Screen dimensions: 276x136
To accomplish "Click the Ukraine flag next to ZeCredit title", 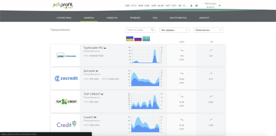I will pos(97,71).
